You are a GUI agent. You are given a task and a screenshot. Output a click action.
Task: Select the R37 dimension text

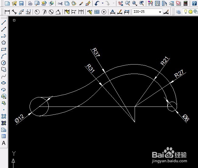[96, 52]
